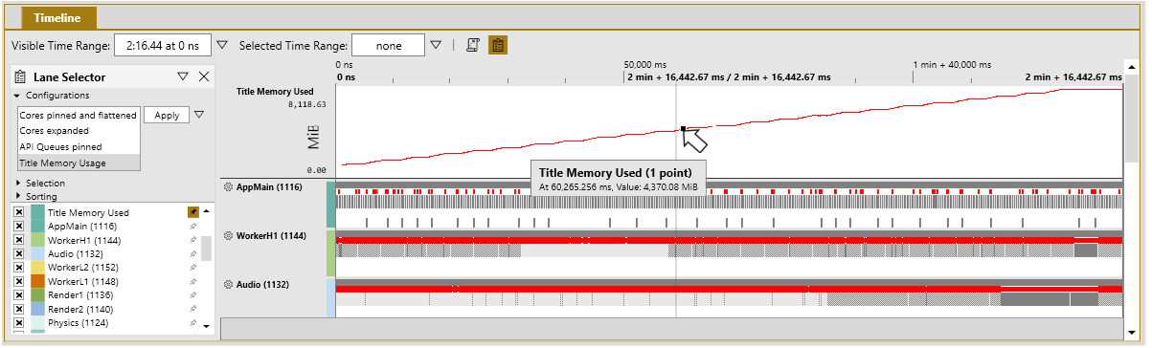This screenshot has width=1152, height=348.
Task: Click the Apply button
Action: [x=167, y=115]
